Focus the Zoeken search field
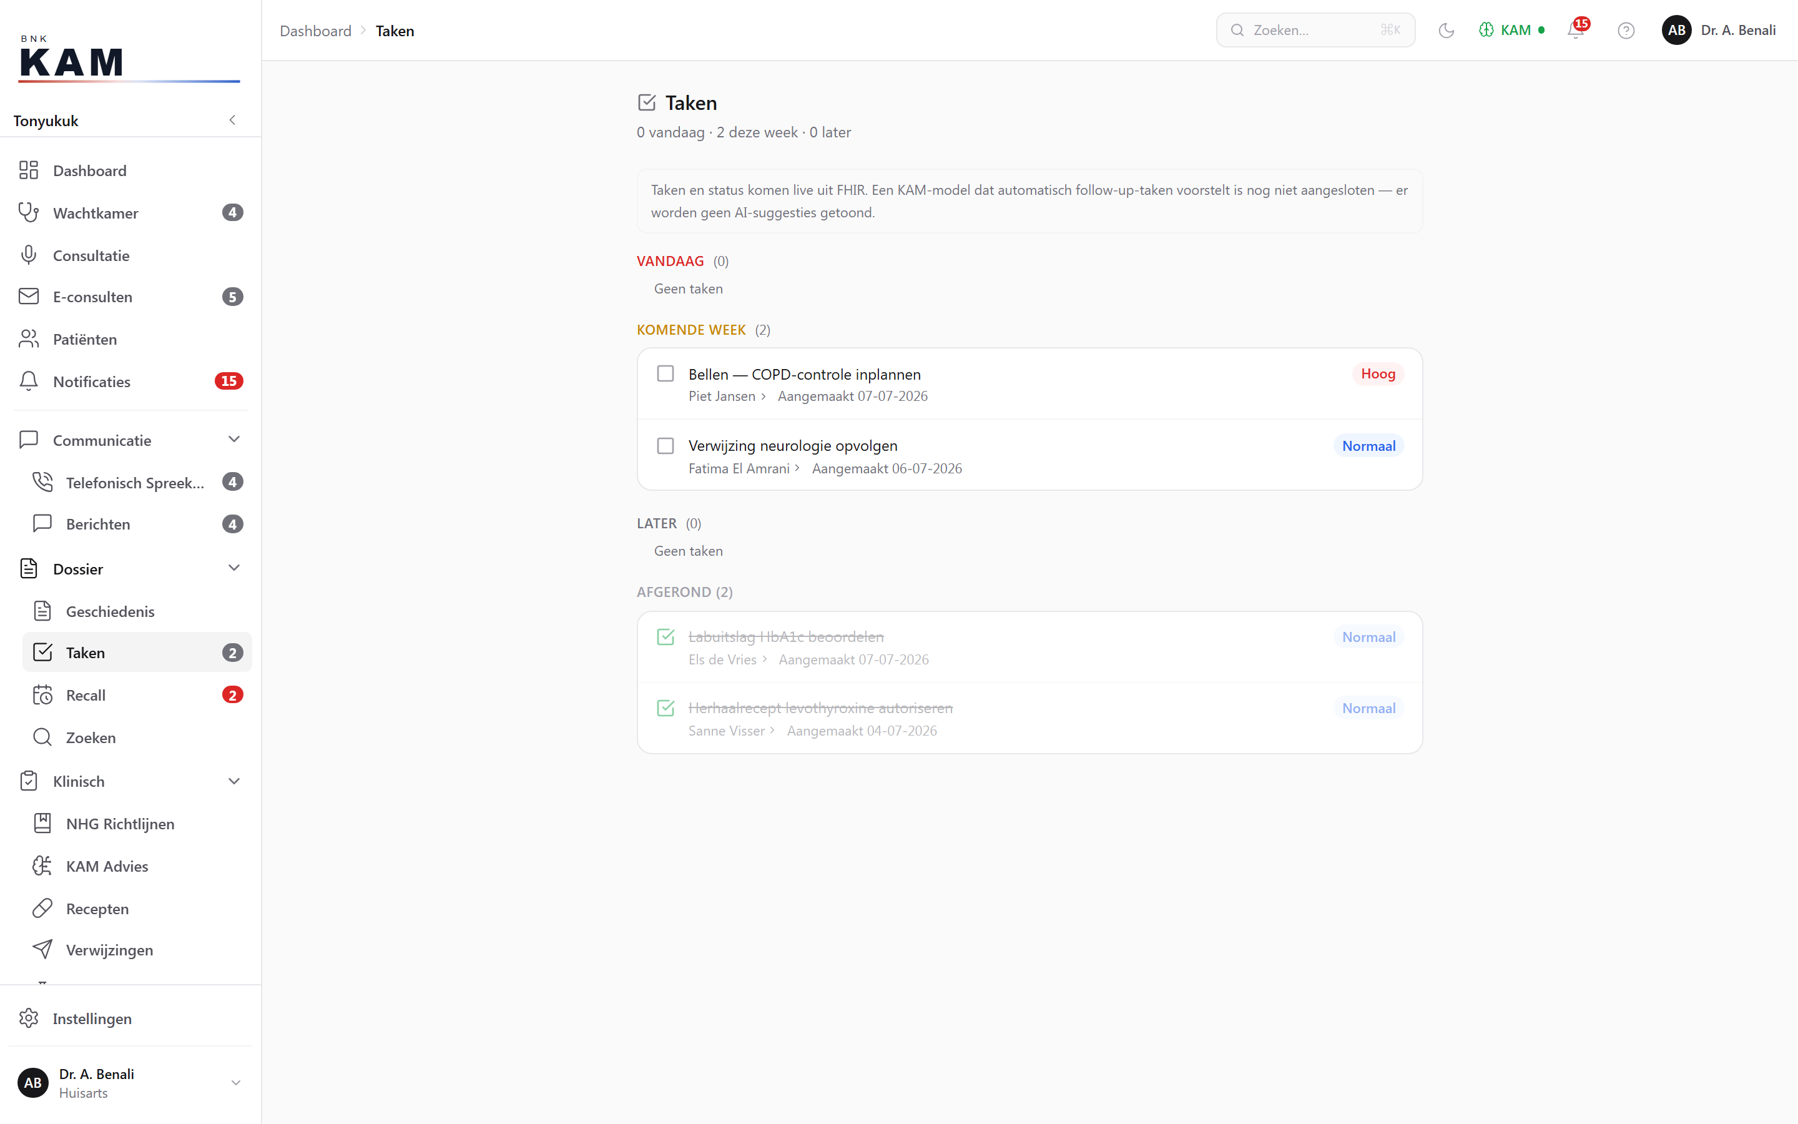This screenshot has height=1124, width=1798. coord(1315,31)
